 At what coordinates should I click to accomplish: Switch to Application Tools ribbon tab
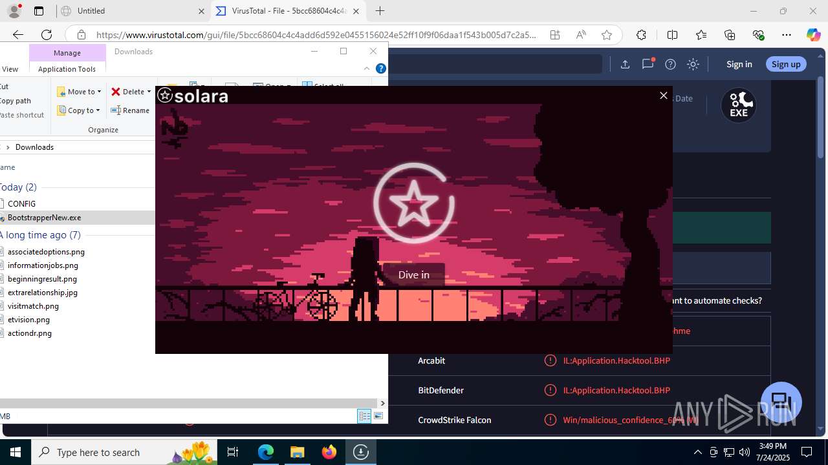pos(67,69)
